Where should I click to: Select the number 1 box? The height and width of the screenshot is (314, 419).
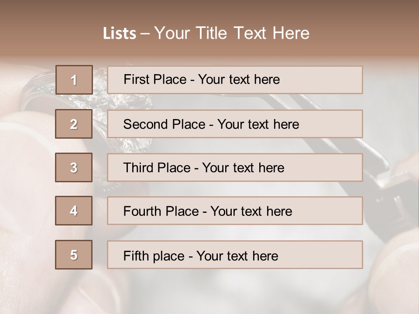click(74, 80)
